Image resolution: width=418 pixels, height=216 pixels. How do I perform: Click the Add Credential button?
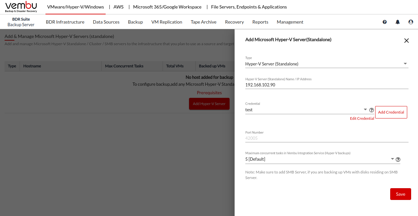[391, 112]
